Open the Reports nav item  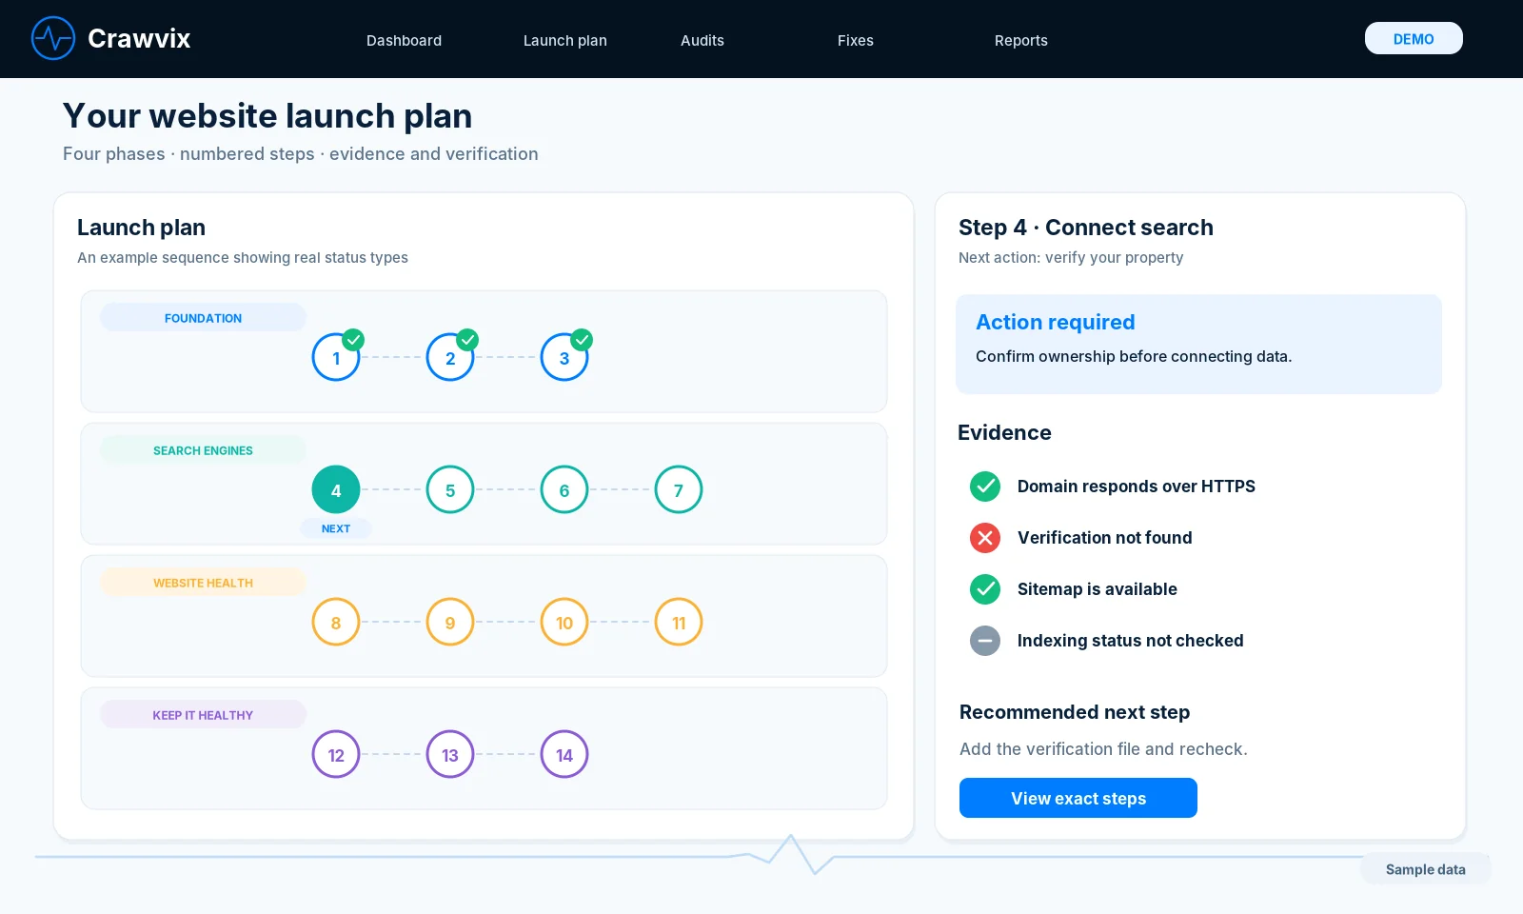point(1021,40)
